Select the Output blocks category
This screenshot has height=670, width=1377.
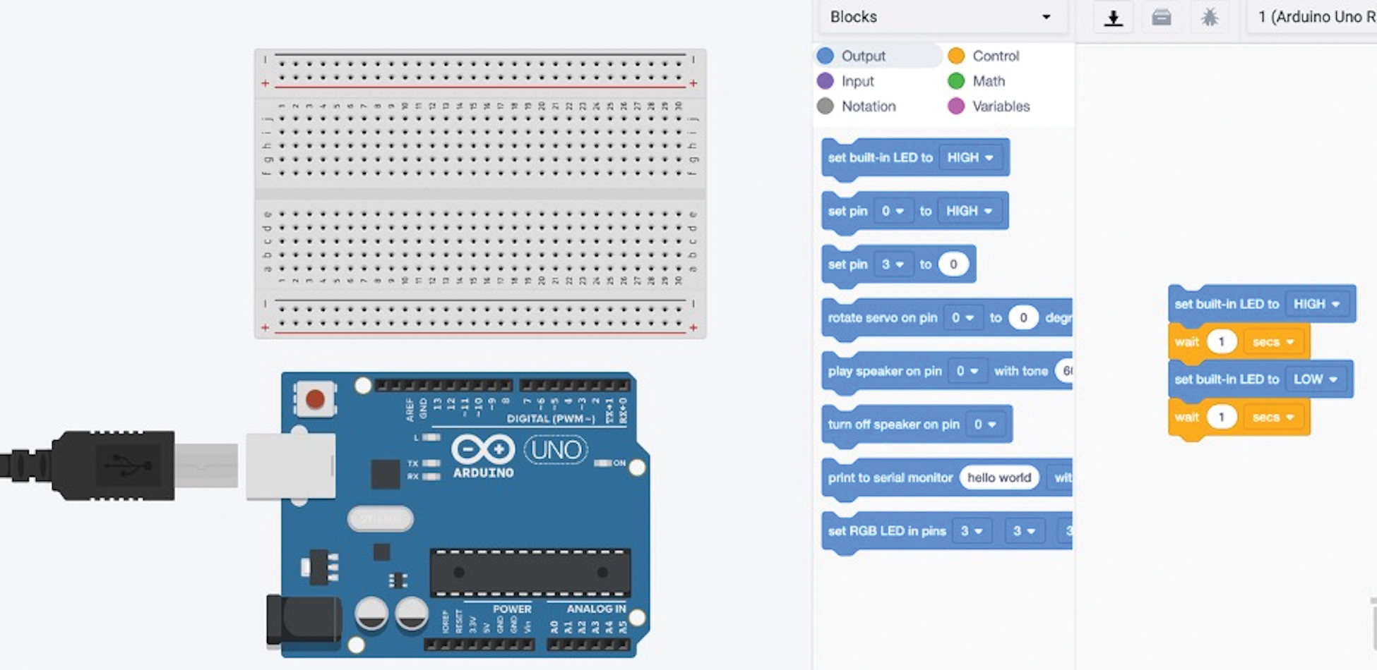(879, 56)
